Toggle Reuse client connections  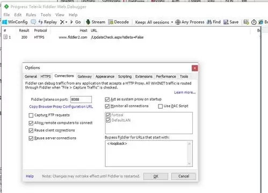pos(31,131)
